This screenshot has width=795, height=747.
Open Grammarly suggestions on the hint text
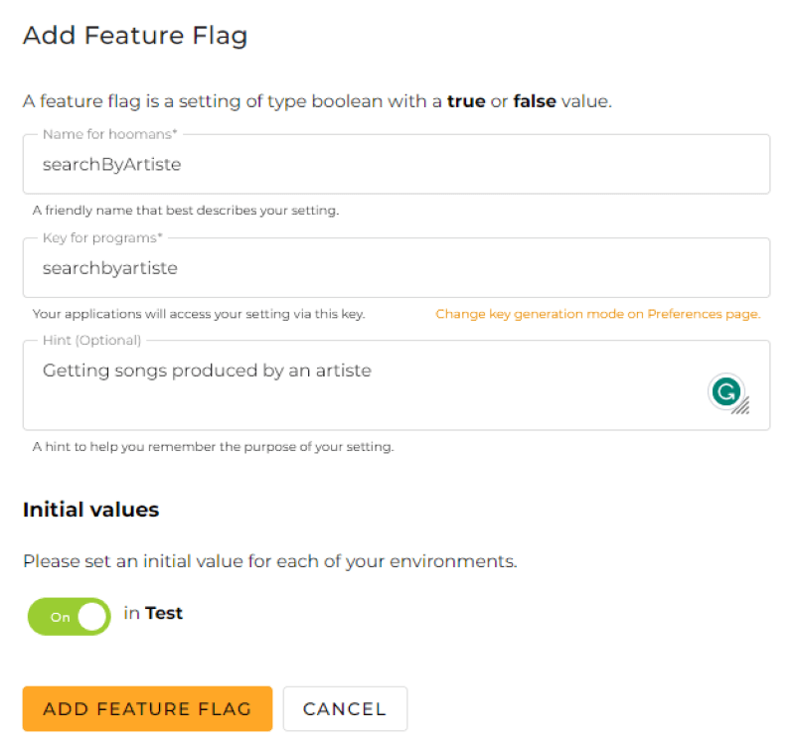click(x=727, y=391)
